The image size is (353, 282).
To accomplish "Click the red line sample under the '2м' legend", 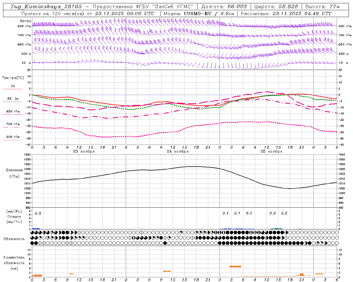I will [13, 89].
